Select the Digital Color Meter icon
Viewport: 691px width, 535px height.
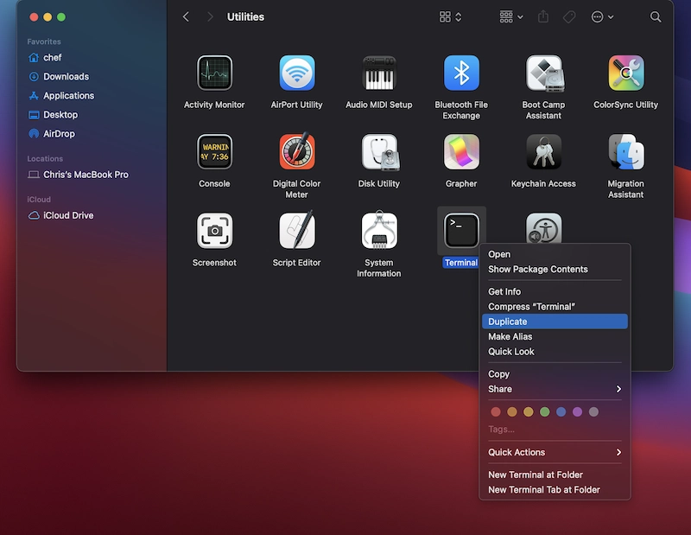(x=296, y=151)
